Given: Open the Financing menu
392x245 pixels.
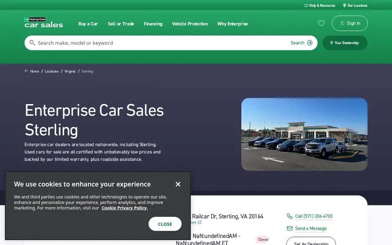Looking at the screenshot, I should tap(153, 24).
